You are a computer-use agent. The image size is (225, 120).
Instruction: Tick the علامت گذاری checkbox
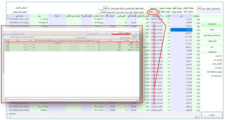pos(28,8)
